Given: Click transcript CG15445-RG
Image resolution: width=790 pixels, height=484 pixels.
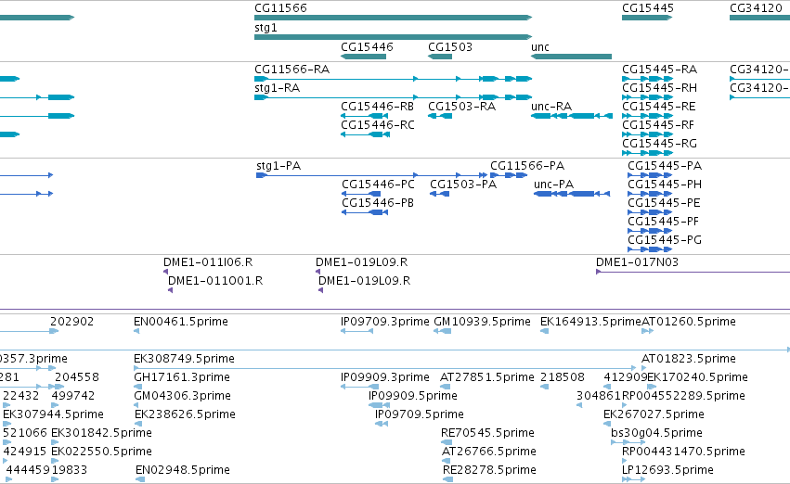Looking at the screenshot, I should pos(659,144).
